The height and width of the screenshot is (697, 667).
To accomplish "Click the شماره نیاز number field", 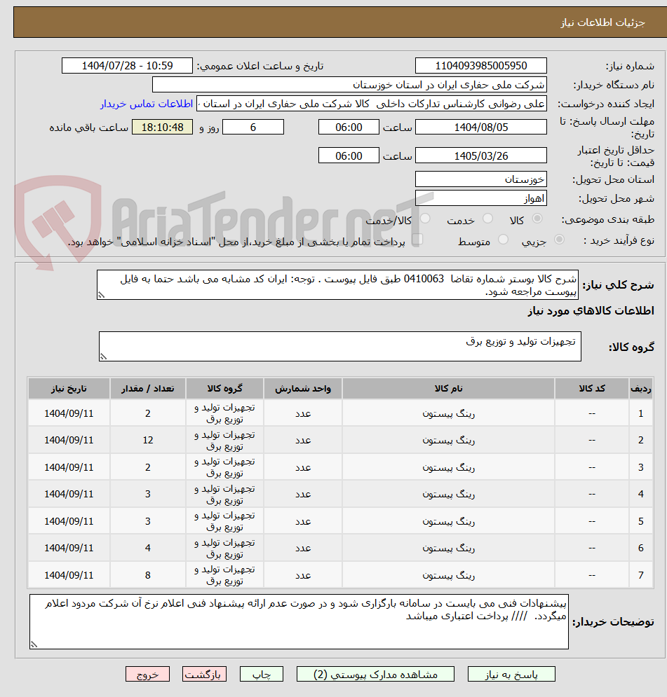I will point(481,65).
